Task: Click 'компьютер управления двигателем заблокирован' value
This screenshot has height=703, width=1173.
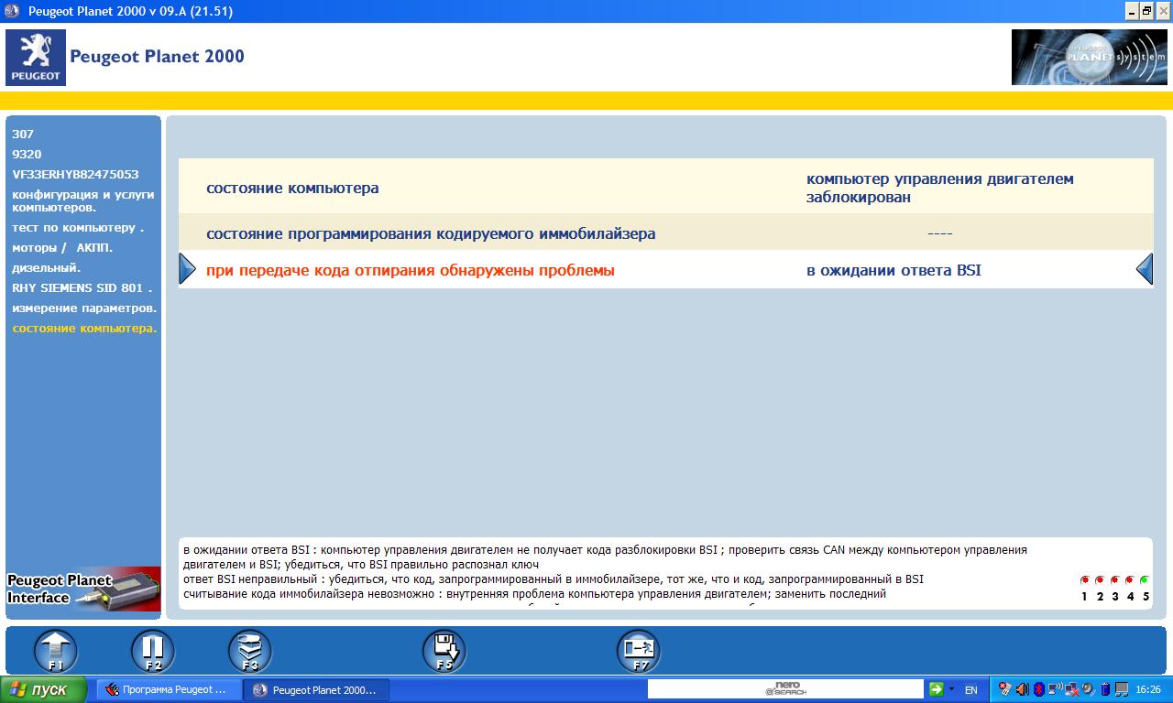Action: point(940,188)
